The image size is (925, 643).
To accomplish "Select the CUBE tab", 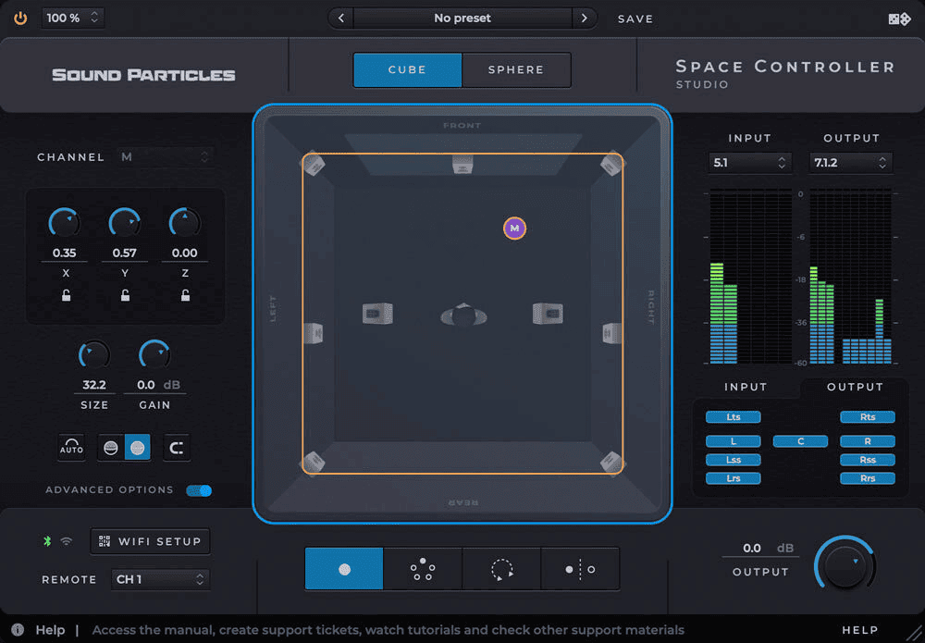I will point(407,69).
